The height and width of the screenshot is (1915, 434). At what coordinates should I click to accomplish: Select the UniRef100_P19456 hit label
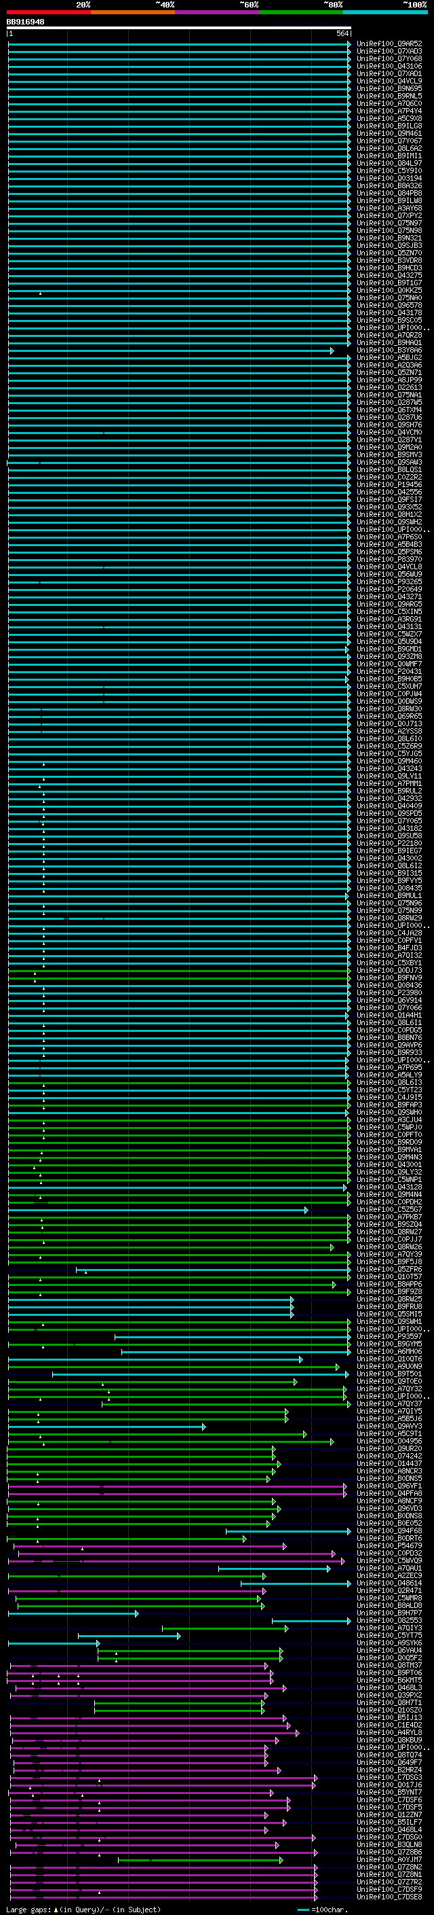coord(389,485)
